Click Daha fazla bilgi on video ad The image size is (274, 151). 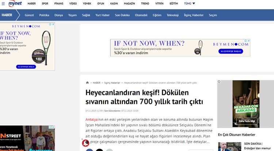click(x=246, y=120)
